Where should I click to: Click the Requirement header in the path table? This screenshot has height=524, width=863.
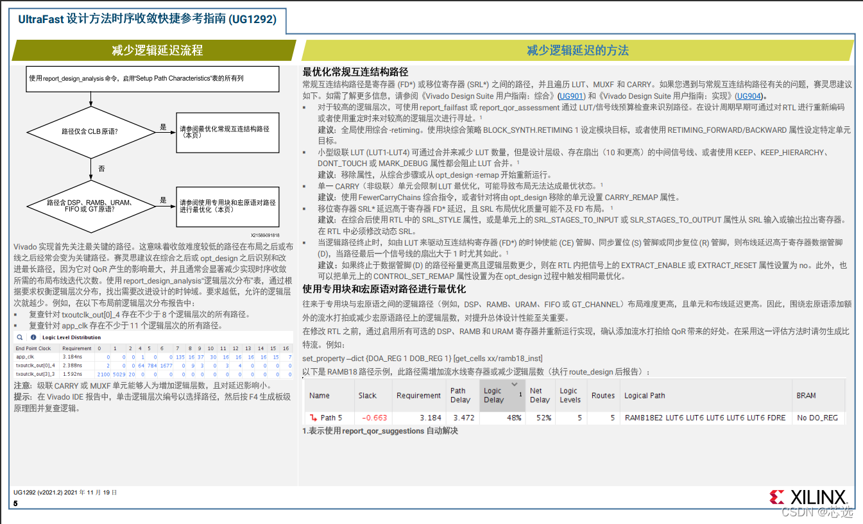pos(418,395)
